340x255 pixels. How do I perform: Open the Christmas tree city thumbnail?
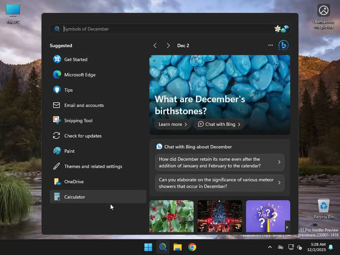pos(220,216)
